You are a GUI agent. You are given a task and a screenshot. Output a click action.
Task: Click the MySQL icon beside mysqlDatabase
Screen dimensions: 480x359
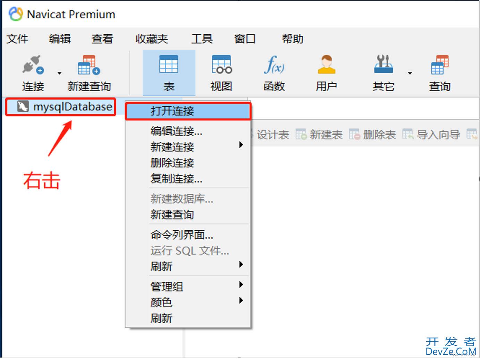[x=23, y=106]
